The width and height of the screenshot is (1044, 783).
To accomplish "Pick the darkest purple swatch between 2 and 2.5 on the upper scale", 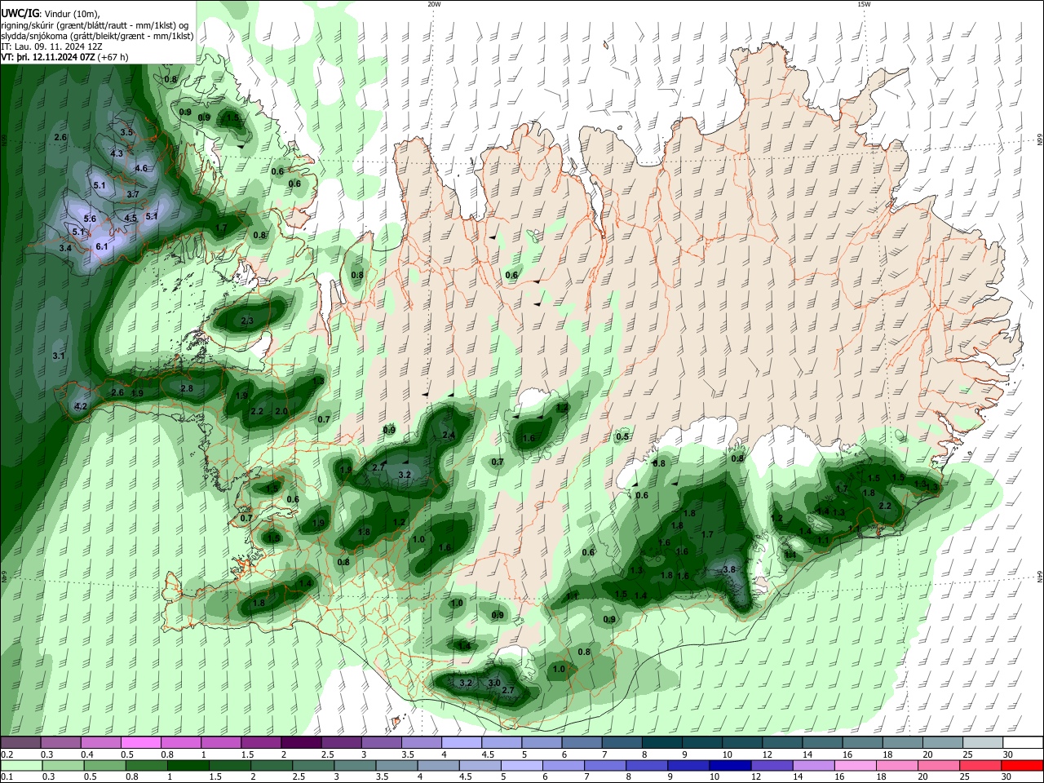I will tap(302, 742).
